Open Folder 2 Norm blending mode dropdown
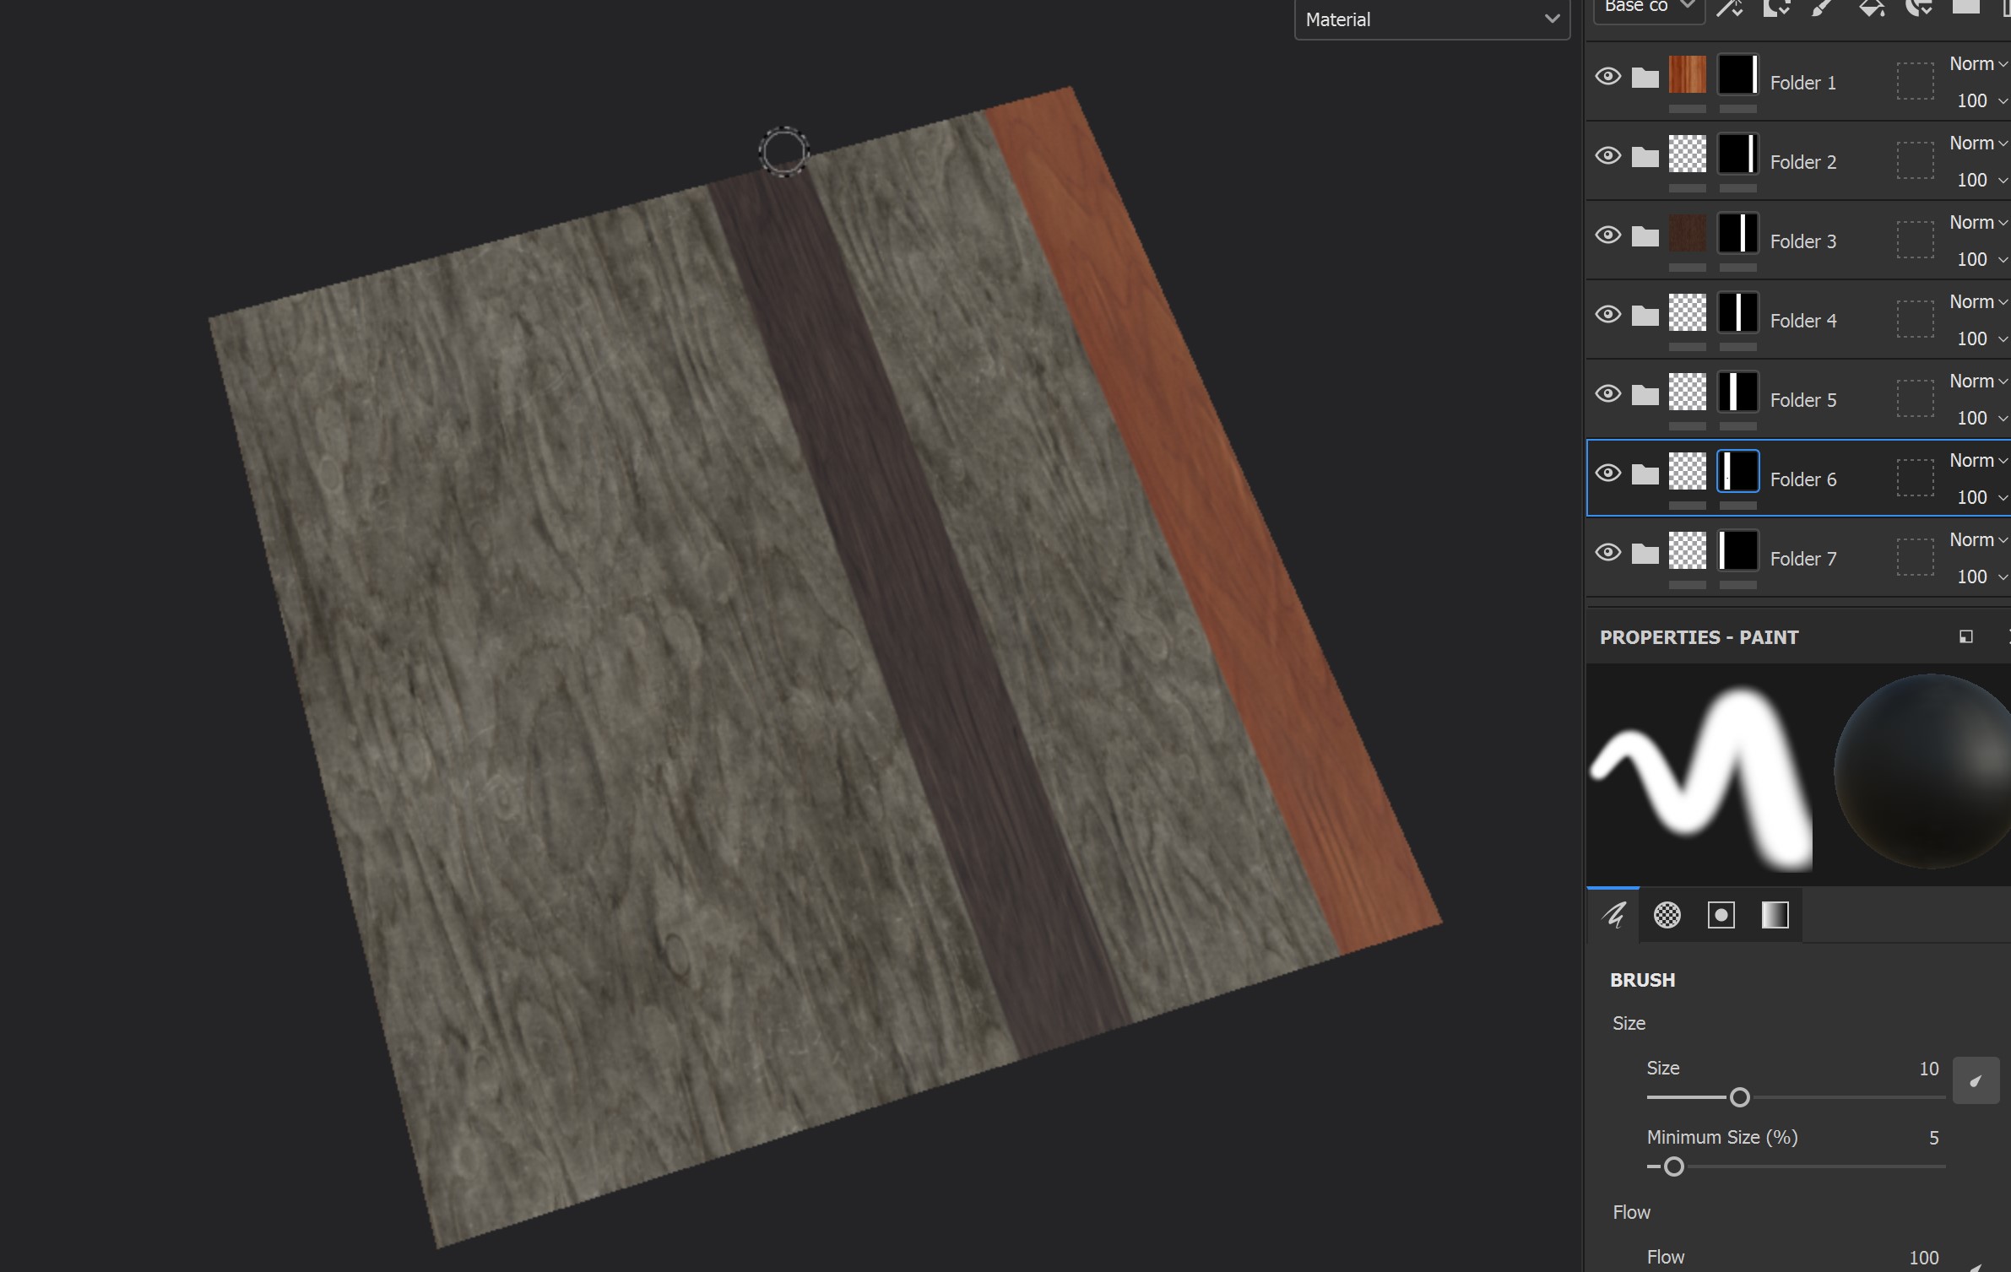This screenshot has height=1272, width=2011. click(x=1978, y=143)
